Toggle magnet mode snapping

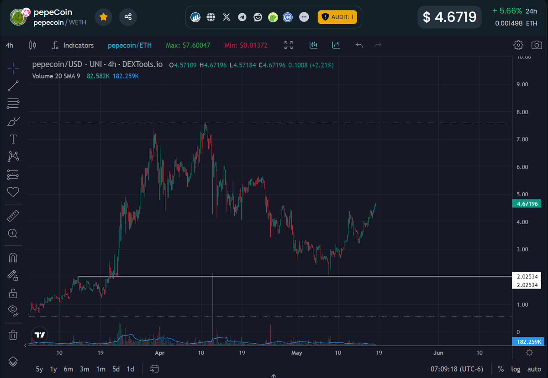point(13,257)
